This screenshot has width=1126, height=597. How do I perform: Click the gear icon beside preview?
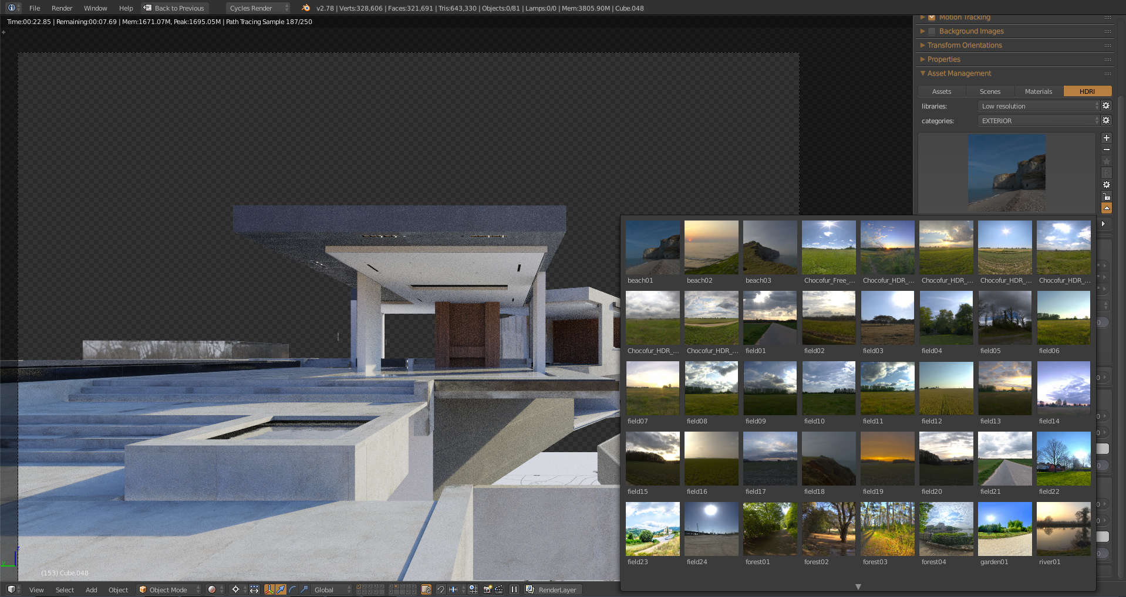click(1107, 185)
